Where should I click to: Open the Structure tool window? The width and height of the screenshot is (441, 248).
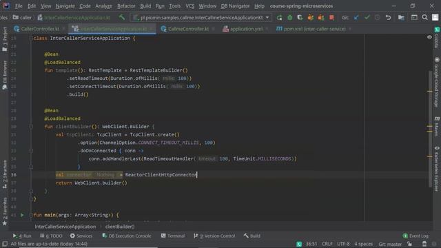click(5, 174)
